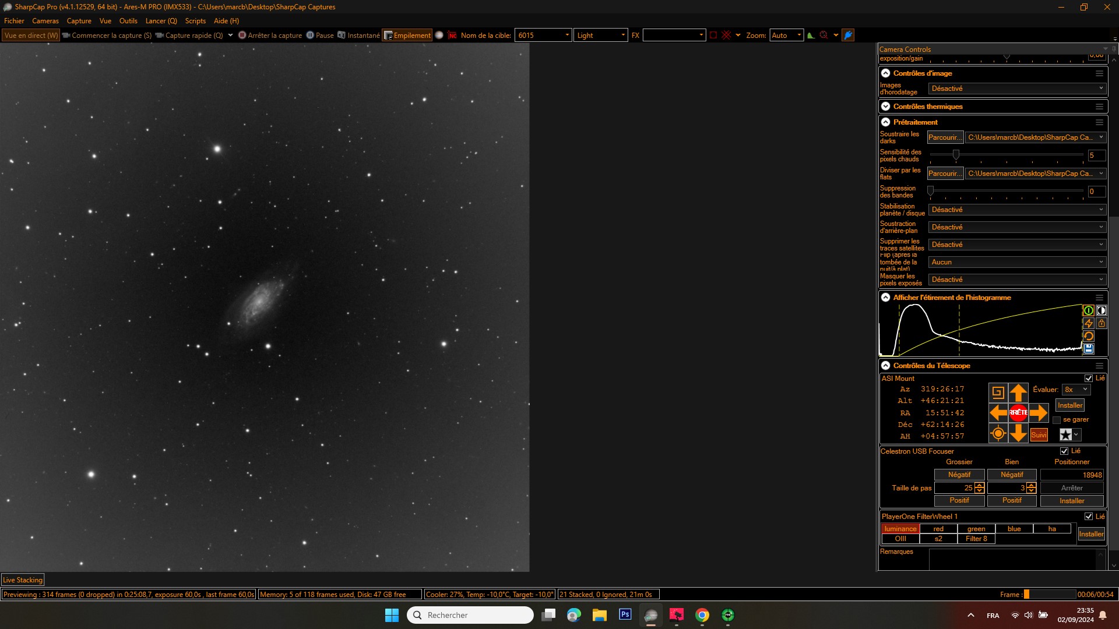The height and width of the screenshot is (629, 1119).
Task: Select the red filter button
Action: click(x=938, y=529)
